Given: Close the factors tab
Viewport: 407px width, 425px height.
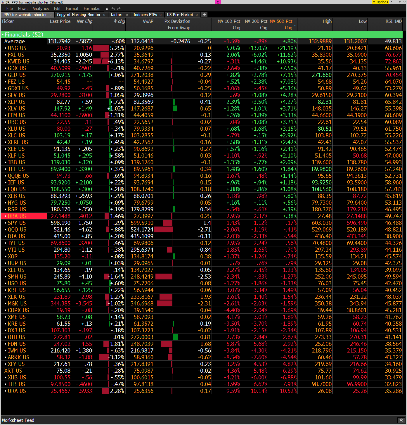Looking at the screenshot, I should pos(127,15).
